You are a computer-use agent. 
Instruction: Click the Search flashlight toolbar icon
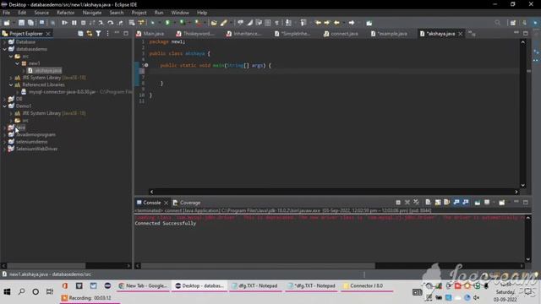click(224, 23)
